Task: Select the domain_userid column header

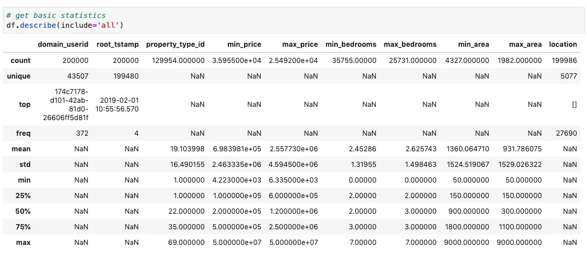Action: pyautogui.click(x=63, y=44)
